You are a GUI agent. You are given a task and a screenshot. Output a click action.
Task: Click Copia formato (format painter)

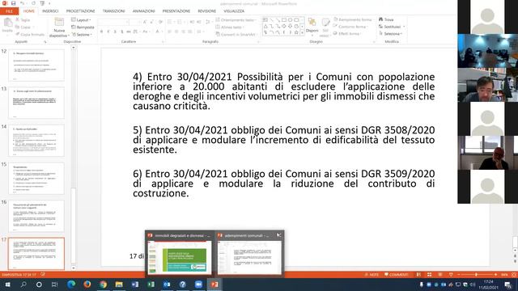pyautogui.click(x=30, y=34)
